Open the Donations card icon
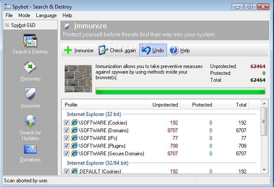The image size is (274, 187). (x=30, y=150)
